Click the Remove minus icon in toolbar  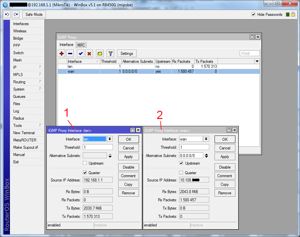(70, 54)
